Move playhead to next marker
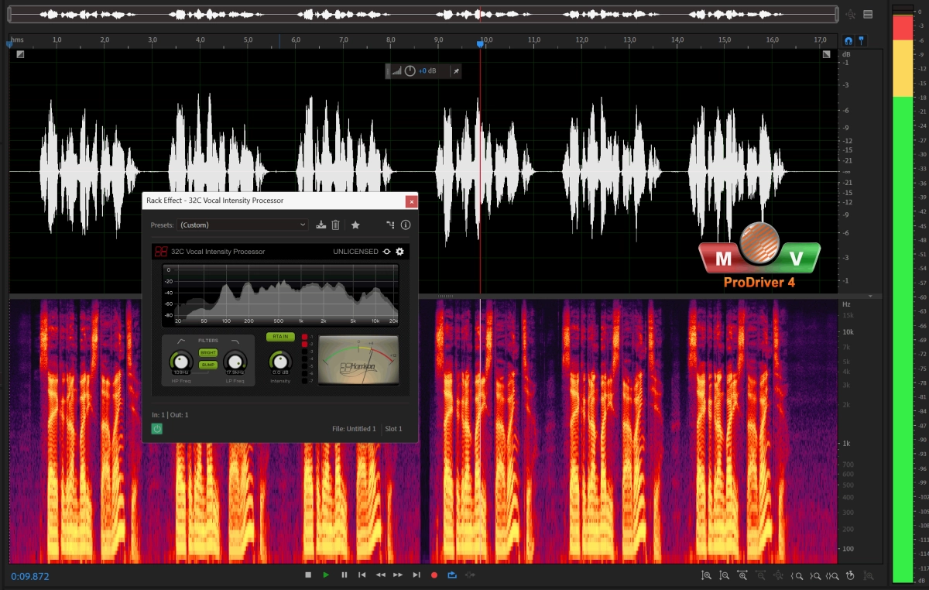Image resolution: width=929 pixels, height=590 pixels. click(x=417, y=575)
